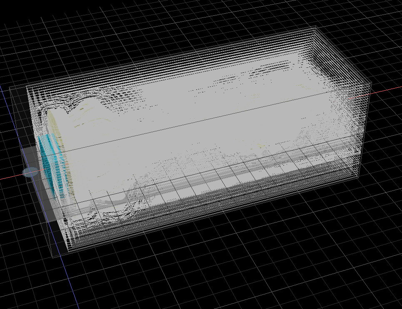402x309 pixels.
Task: Select the small blue-gray sphere on the left
Action: [30, 172]
